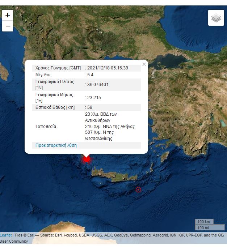Click the Τοποθεσία row label
The height and width of the screenshot is (247, 227).
pos(46,127)
